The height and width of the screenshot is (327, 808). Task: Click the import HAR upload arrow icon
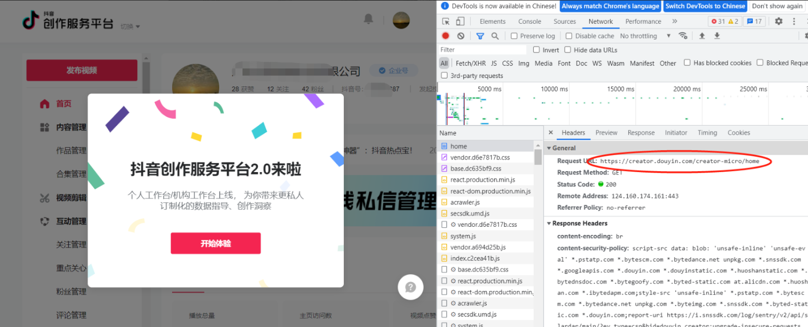point(702,36)
